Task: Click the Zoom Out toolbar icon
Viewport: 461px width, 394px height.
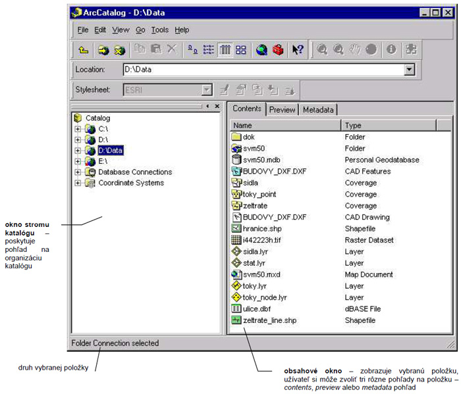Action: [x=339, y=49]
